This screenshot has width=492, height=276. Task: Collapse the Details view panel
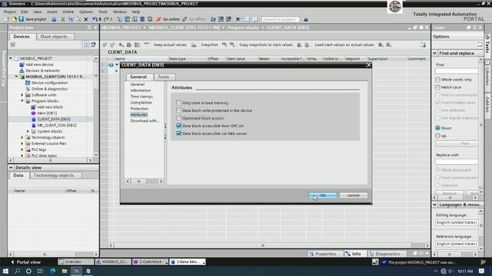pos(11,167)
